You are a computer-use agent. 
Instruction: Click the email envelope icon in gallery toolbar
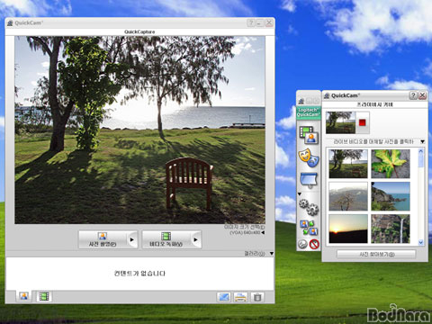coord(224,297)
